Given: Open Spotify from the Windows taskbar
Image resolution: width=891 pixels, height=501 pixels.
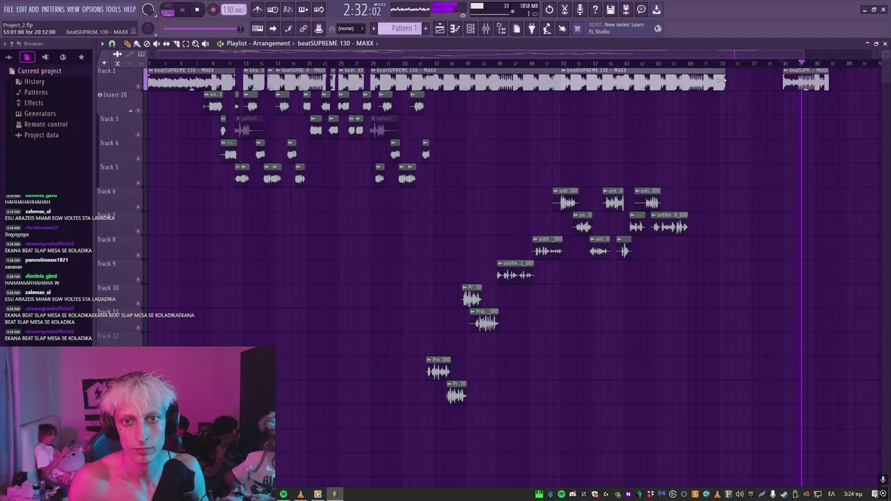Looking at the screenshot, I should (283, 494).
